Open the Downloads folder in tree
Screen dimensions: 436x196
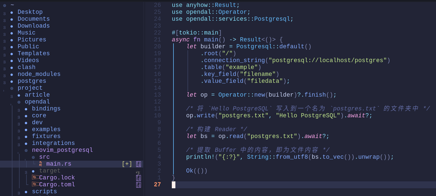[34, 26]
